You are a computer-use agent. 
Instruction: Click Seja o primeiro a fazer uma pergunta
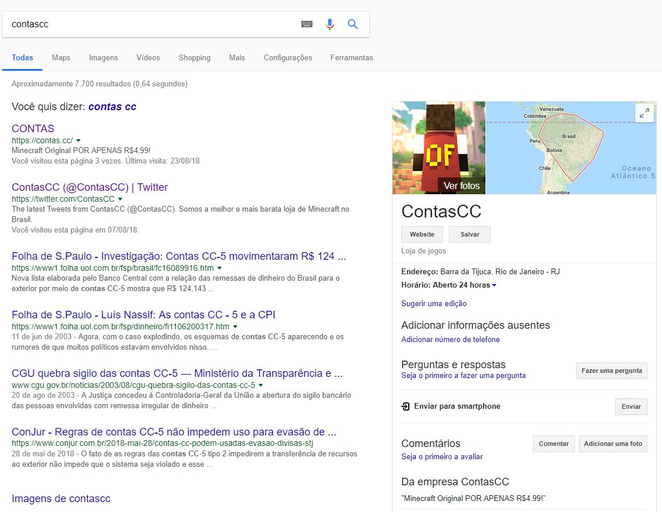(463, 376)
